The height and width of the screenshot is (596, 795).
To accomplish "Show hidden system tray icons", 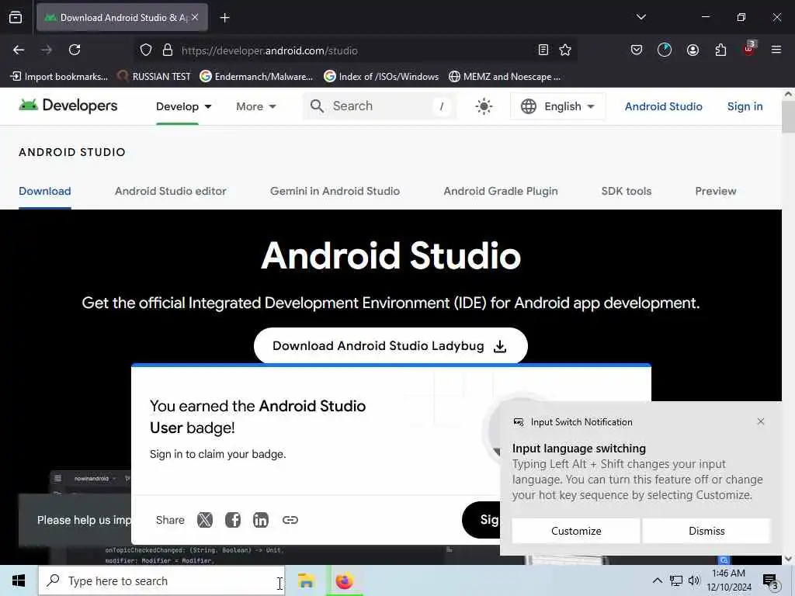I will (657, 580).
